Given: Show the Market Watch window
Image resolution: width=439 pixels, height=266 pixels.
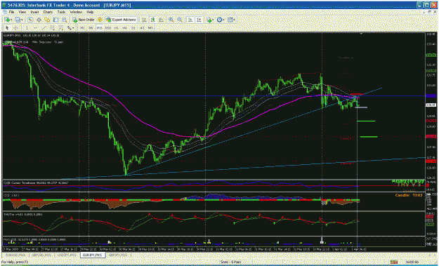Looking at the screenshot, I should coord(30,20).
